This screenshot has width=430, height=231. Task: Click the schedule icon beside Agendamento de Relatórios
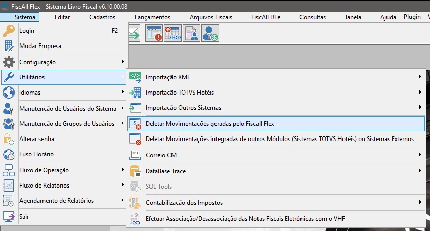[8, 201]
